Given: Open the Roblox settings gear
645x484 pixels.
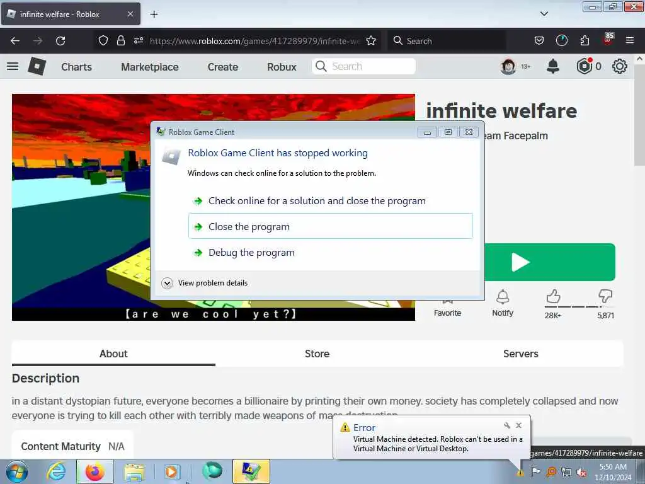Looking at the screenshot, I should (620, 66).
